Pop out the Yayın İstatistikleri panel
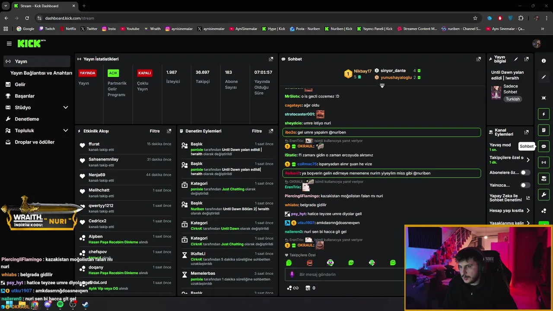Image resolution: width=553 pixels, height=311 pixels. coord(271,59)
